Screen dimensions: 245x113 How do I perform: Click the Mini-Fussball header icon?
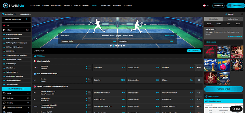[207, 96]
